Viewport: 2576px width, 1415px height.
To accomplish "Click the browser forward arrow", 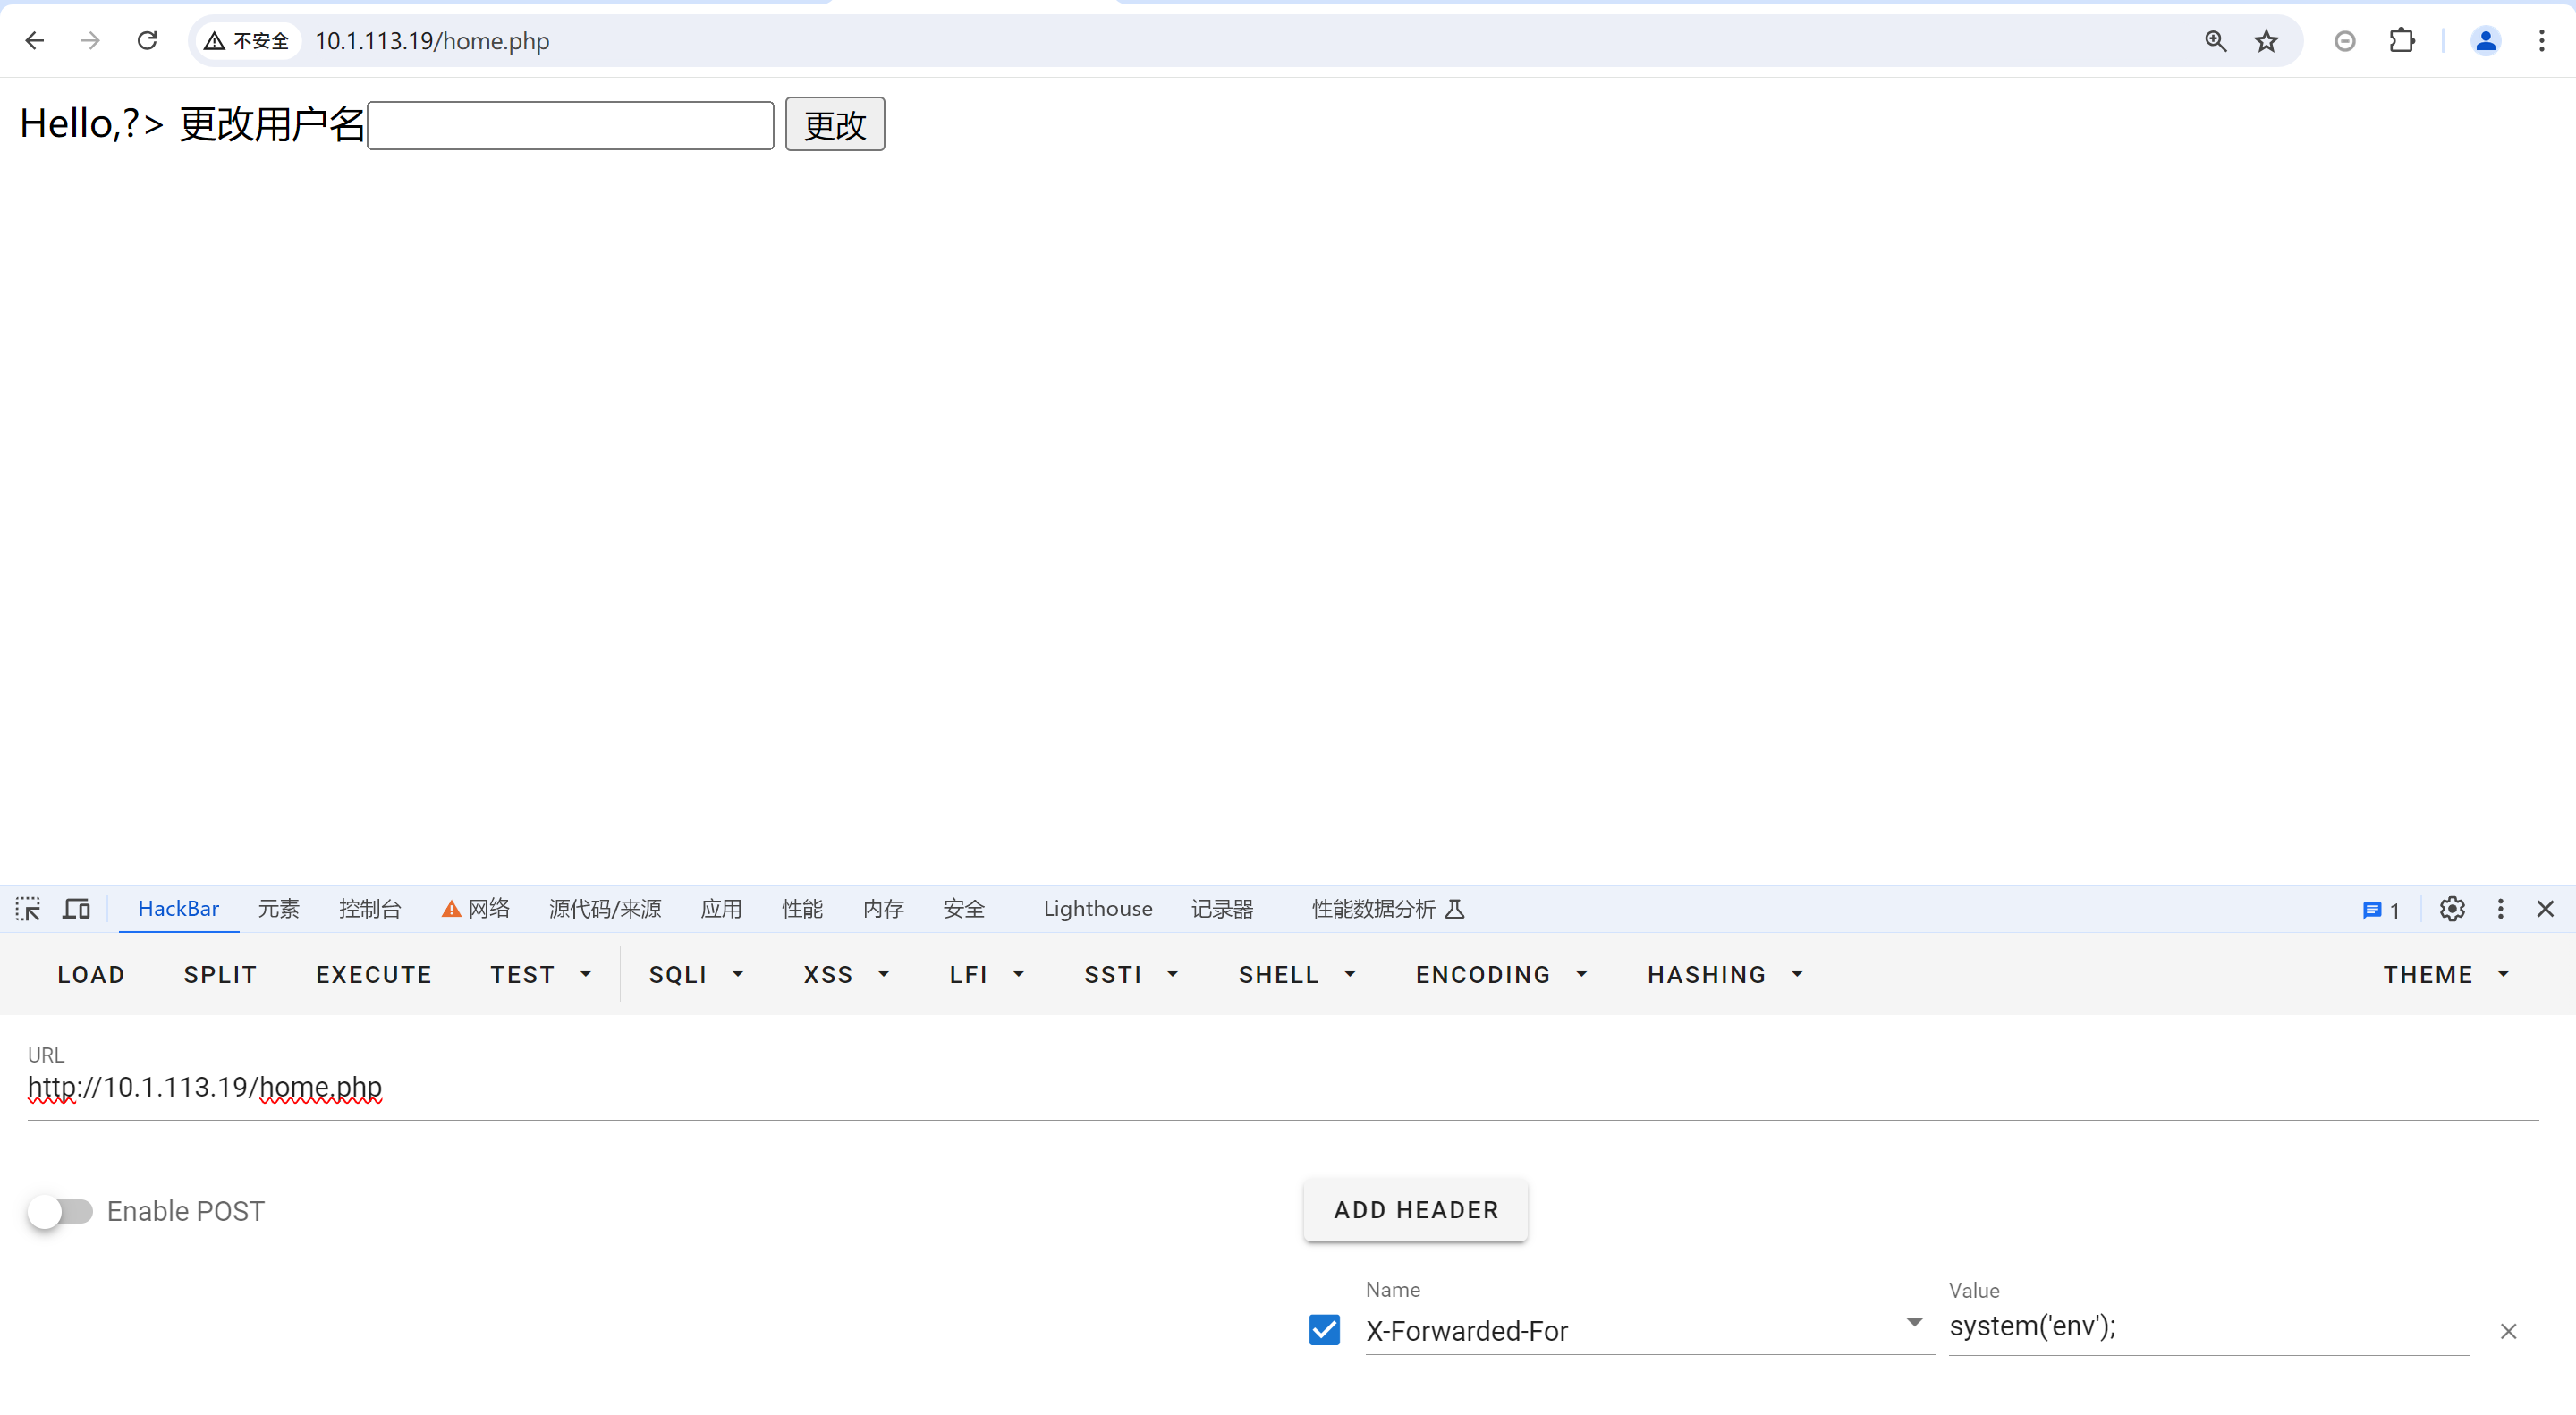I will point(91,41).
